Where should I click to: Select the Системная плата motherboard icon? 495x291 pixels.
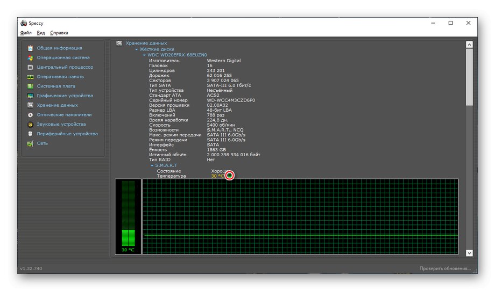[x=30, y=86]
